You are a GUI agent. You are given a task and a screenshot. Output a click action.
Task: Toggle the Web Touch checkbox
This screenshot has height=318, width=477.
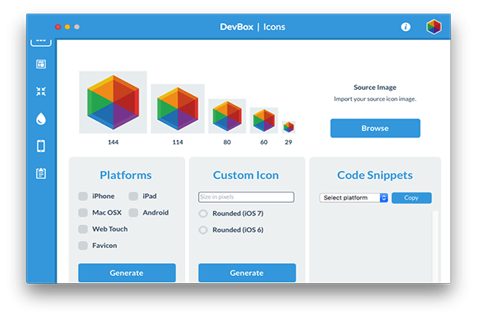click(x=83, y=229)
